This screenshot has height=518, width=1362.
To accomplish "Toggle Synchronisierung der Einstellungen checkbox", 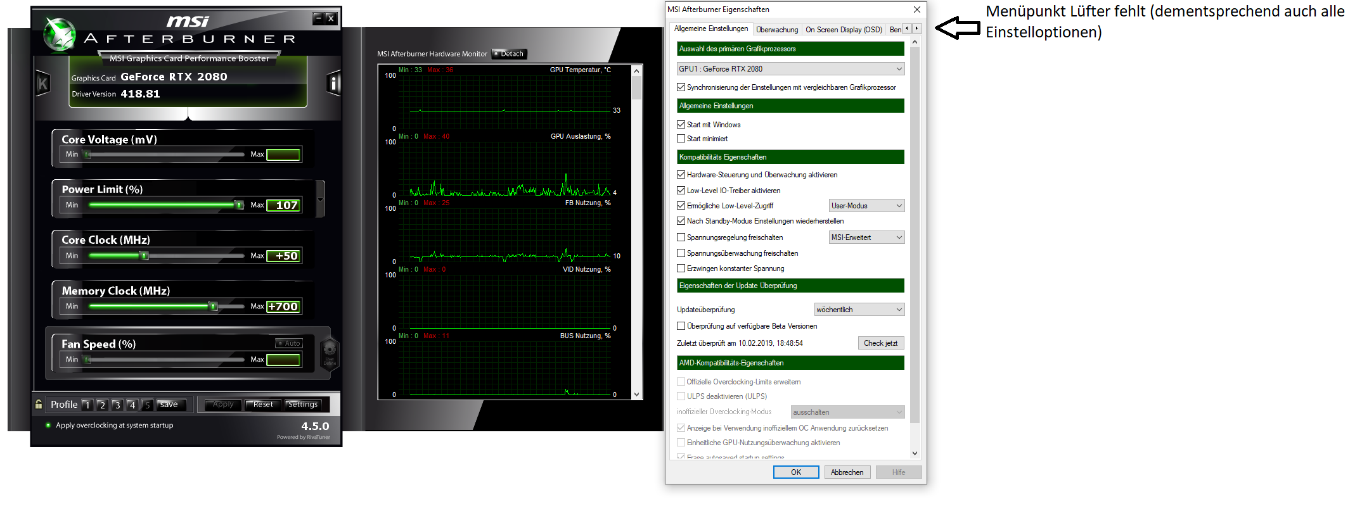I will pyautogui.click(x=681, y=87).
